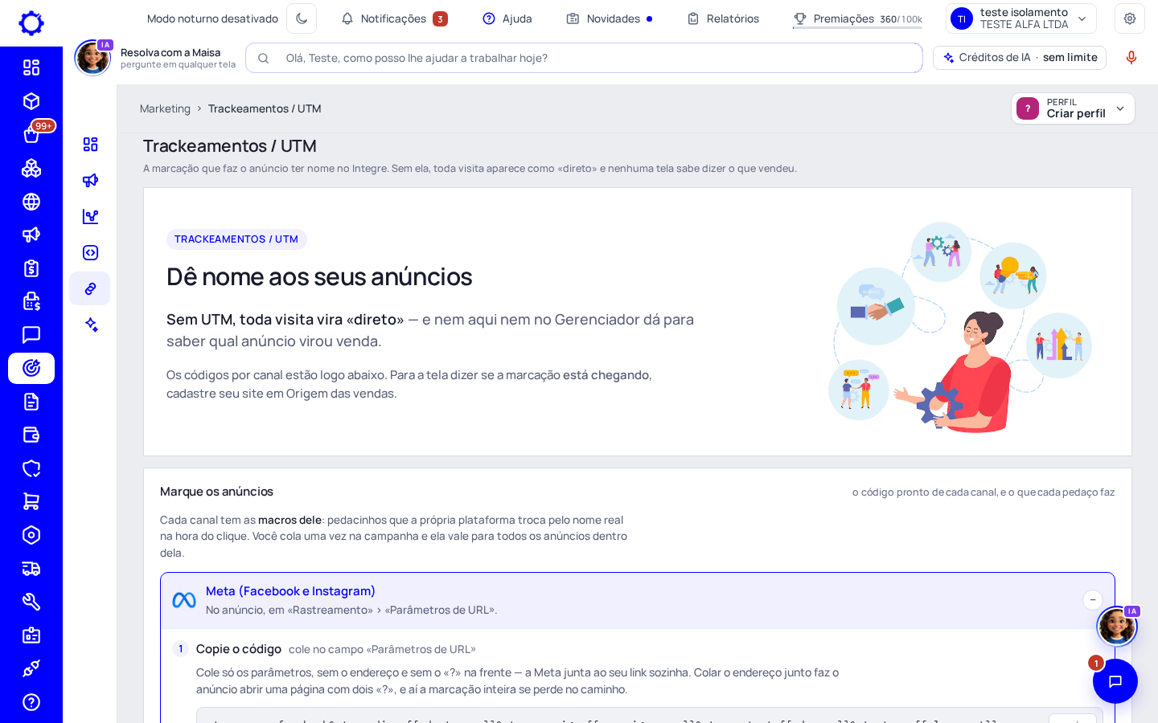Open marketing submenu AI sparkle icon

point(90,325)
